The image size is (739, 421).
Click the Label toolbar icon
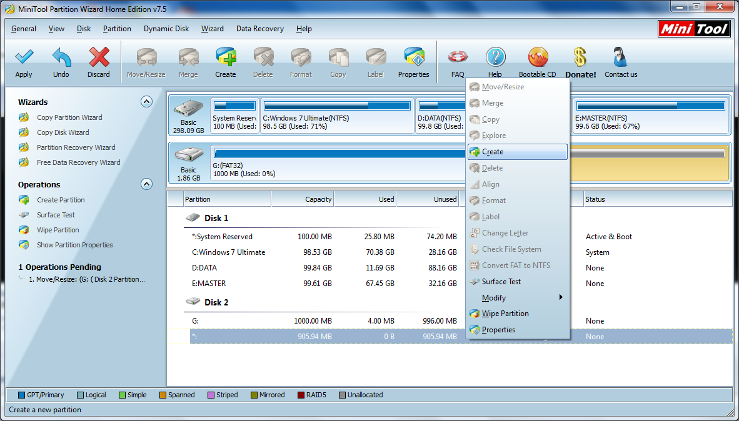coord(376,57)
